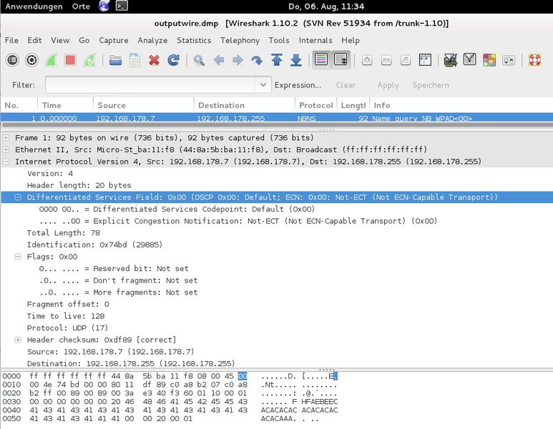Click the Expression... button

(x=298, y=85)
